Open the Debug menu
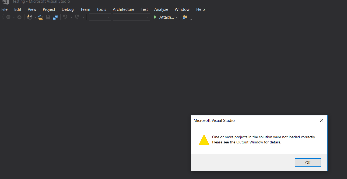Image resolution: width=347 pixels, height=179 pixels. point(68,9)
